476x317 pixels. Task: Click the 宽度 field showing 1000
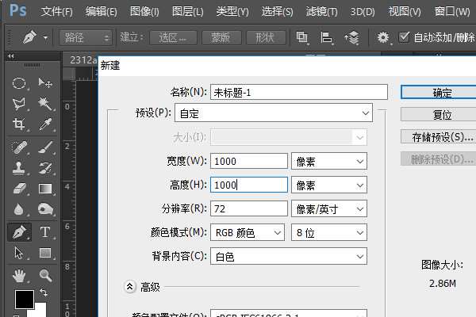(249, 161)
